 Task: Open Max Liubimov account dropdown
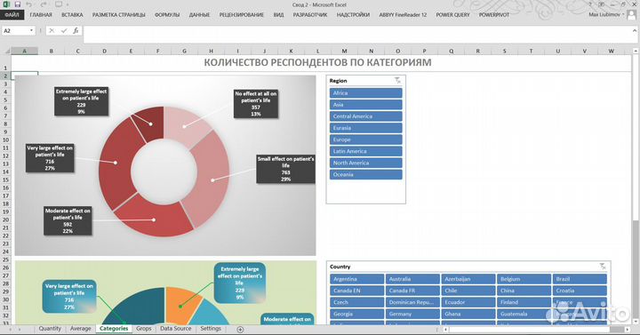(624, 15)
